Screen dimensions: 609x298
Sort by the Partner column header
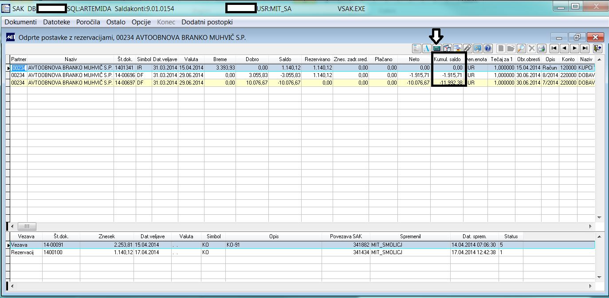point(19,59)
